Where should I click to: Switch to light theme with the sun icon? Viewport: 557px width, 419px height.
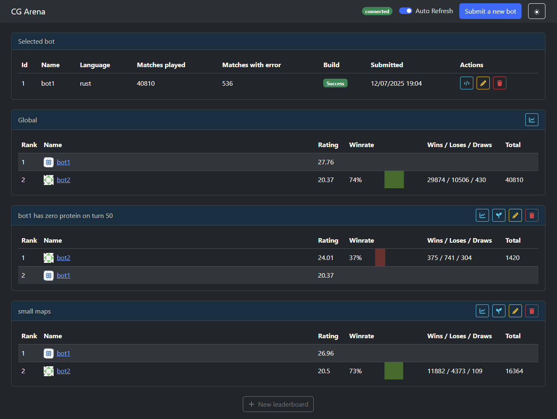click(x=536, y=11)
